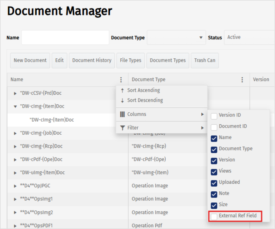Focus the Name search input field
The height and width of the screenshot is (229, 275).
pos(65,37)
